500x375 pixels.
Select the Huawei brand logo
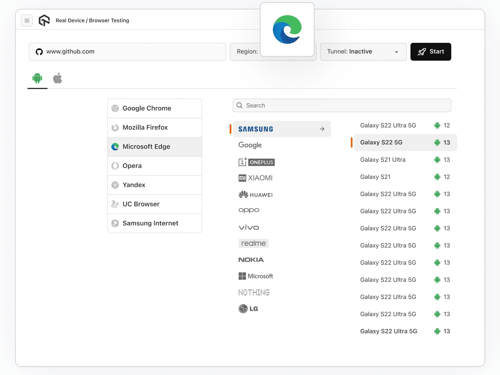[x=256, y=195]
